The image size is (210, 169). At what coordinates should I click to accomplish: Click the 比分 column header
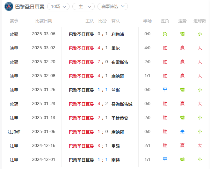pyautogui.click(x=103, y=21)
